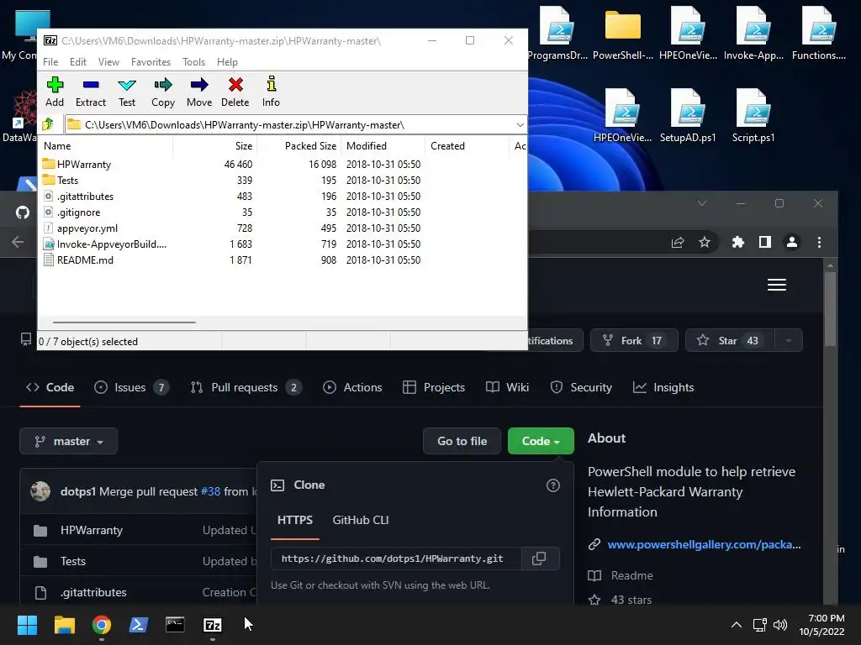Expand the 7-Zip address path dropdown
861x645 pixels.
coord(520,125)
